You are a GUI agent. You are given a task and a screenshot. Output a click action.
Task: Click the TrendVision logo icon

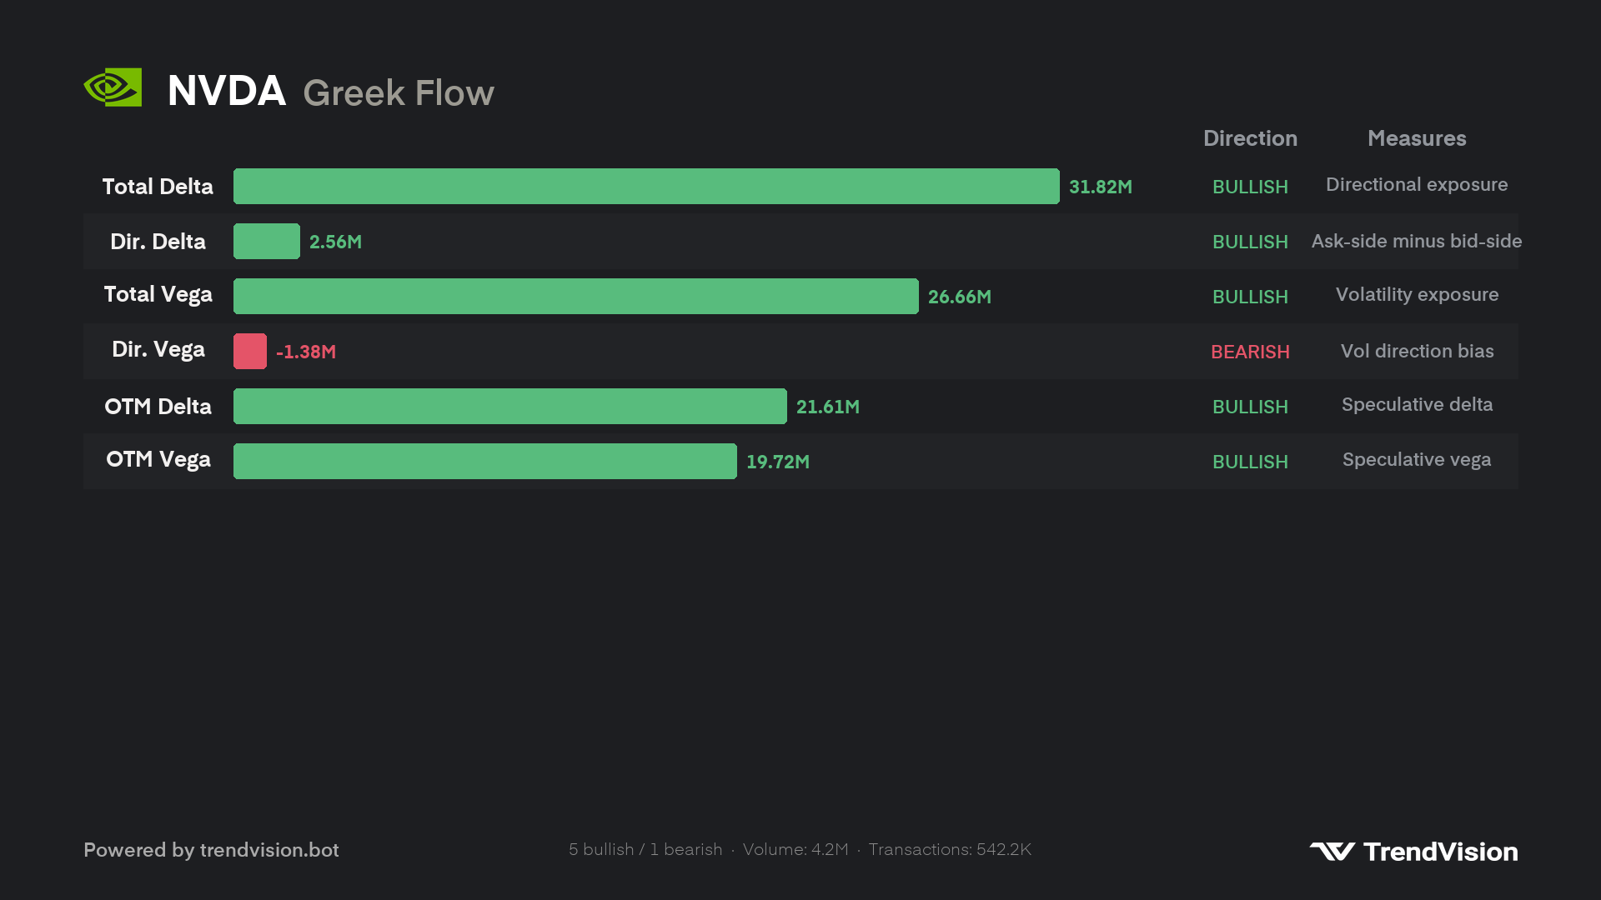coord(1332,851)
